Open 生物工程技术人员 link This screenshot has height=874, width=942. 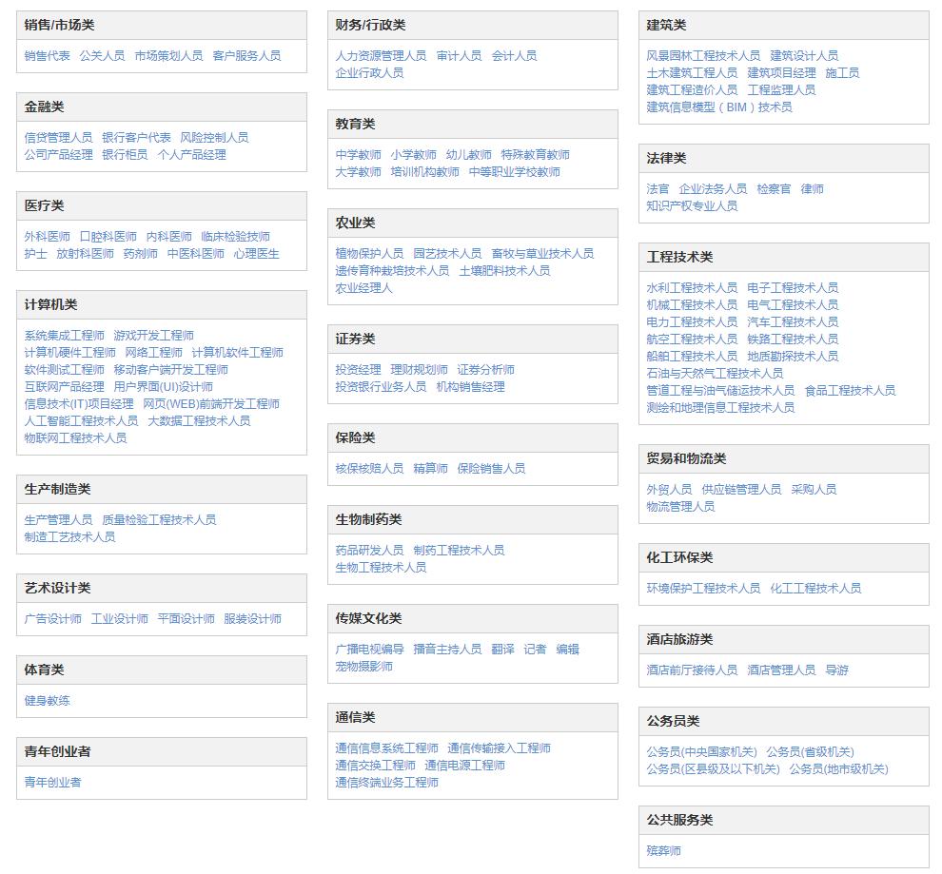[x=381, y=568]
